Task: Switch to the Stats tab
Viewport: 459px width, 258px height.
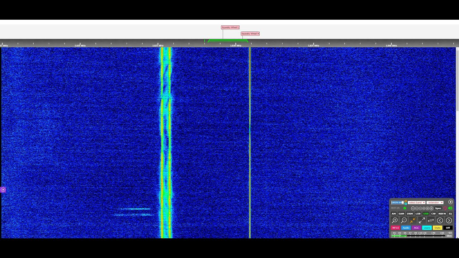Action: tap(437, 228)
